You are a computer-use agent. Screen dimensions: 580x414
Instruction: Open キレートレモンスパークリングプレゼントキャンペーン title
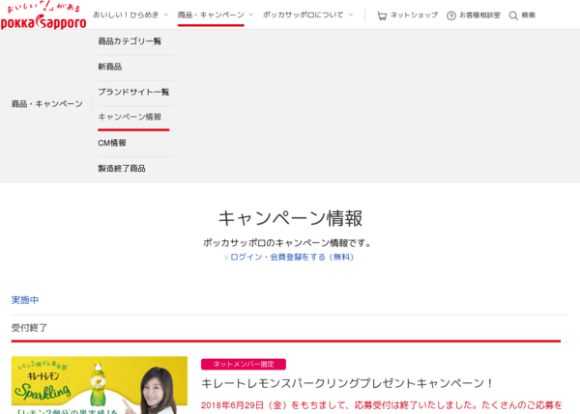pyautogui.click(x=347, y=383)
